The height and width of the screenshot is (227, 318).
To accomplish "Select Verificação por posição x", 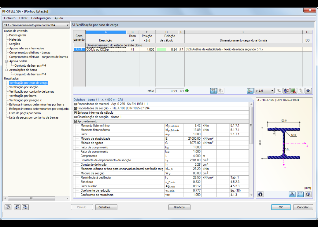I will [25, 100].
